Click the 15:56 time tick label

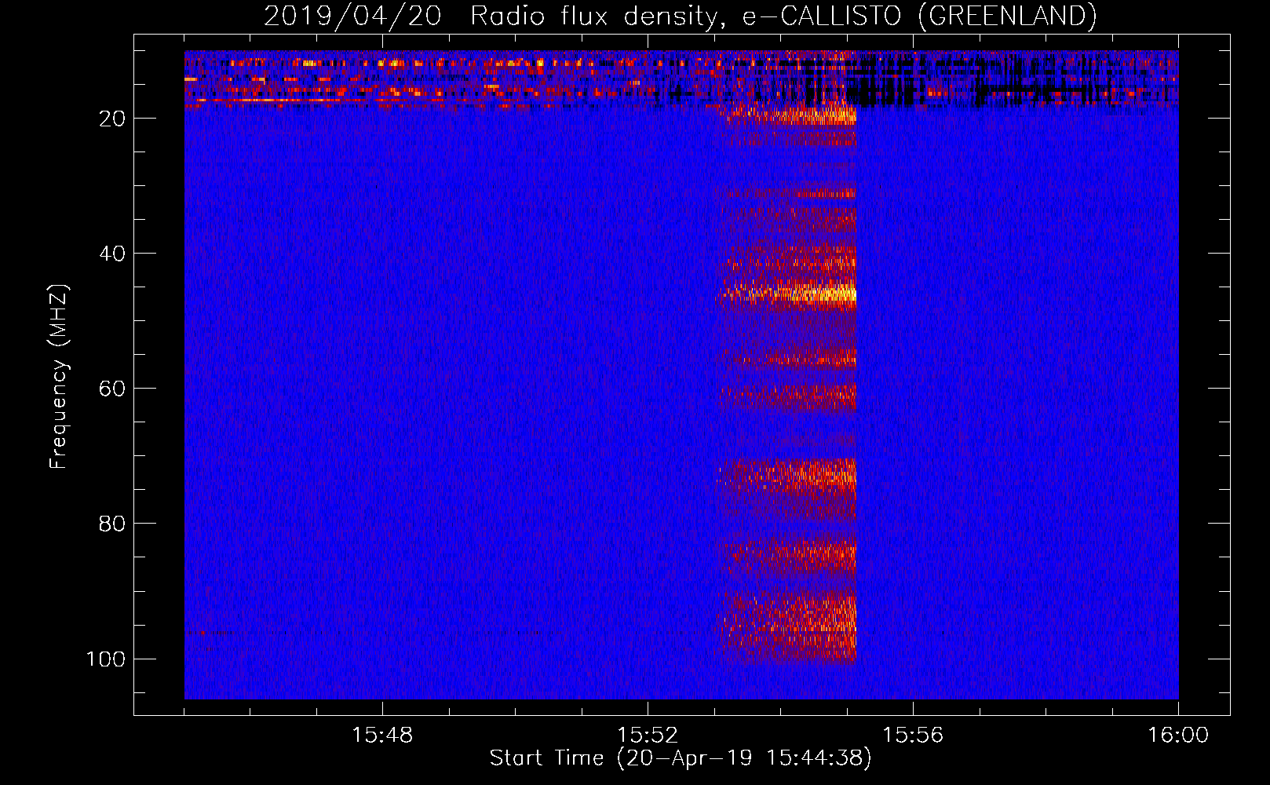tap(913, 736)
